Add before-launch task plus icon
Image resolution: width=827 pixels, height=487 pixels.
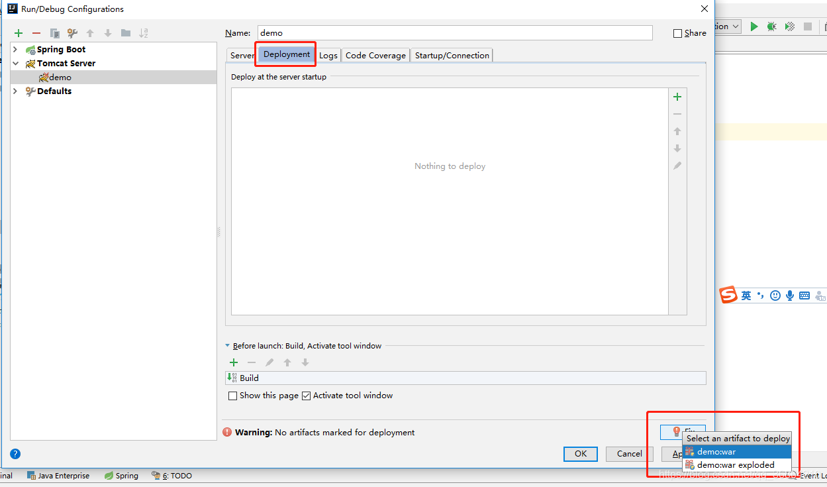[x=234, y=362]
